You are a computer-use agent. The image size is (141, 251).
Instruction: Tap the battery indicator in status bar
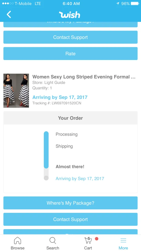[x=135, y=4]
